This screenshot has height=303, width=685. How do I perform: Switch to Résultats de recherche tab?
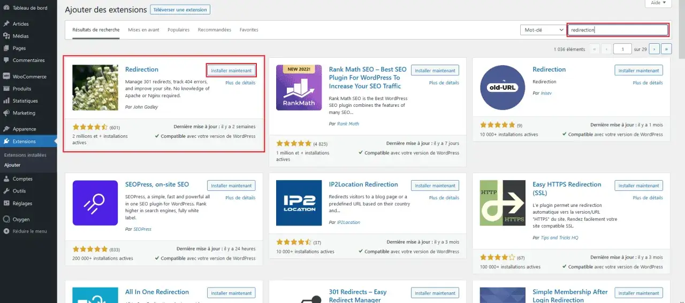point(96,30)
